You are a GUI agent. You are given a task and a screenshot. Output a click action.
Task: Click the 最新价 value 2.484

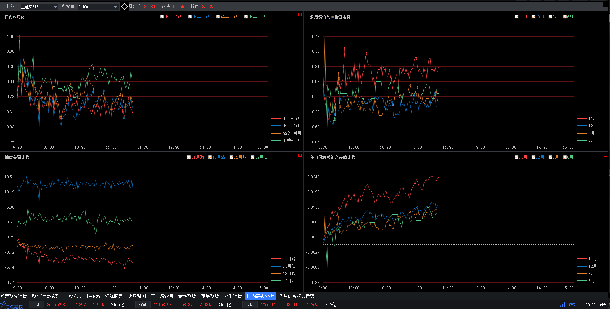(x=149, y=7)
